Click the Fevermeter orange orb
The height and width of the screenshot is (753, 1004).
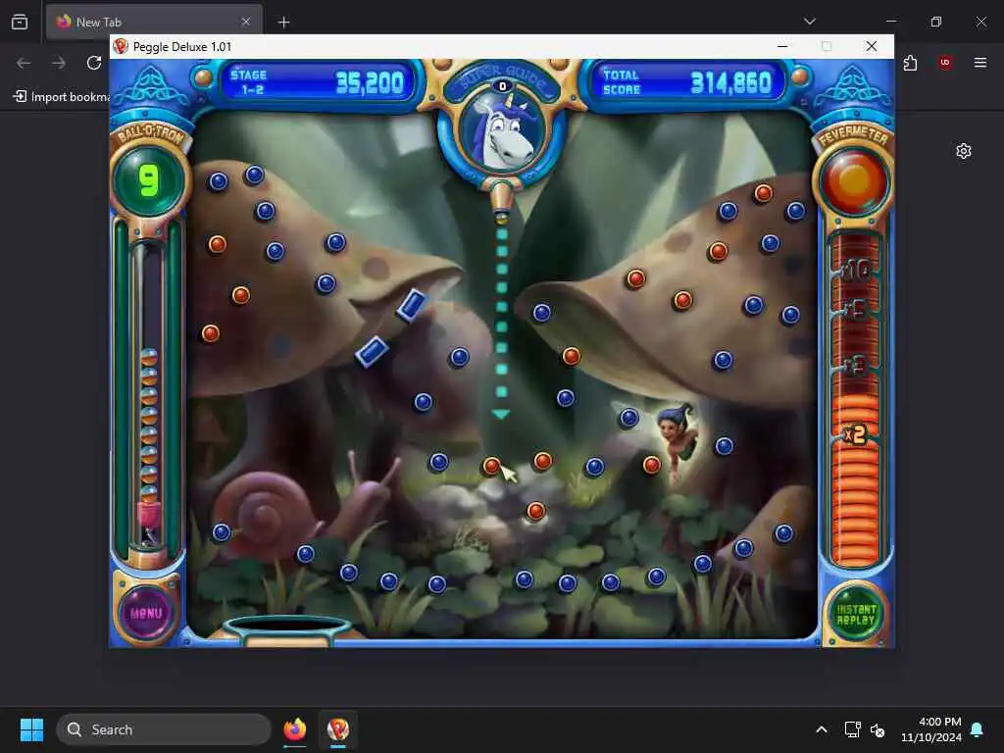pyautogui.click(x=854, y=180)
